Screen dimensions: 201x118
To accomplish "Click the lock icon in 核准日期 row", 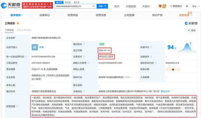I will pyautogui.click(x=173, y=69).
